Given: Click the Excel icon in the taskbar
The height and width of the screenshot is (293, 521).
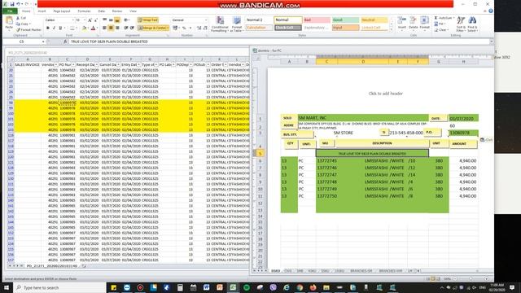Looking at the screenshot, I should coord(233,287).
